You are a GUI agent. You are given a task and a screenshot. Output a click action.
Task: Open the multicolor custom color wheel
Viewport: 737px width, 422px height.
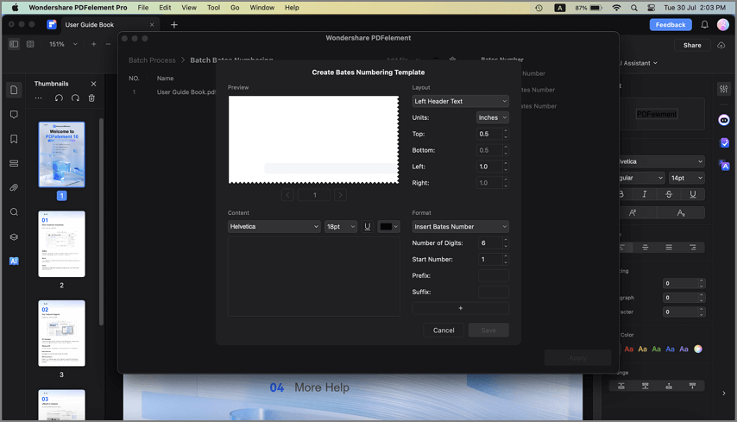(x=698, y=349)
